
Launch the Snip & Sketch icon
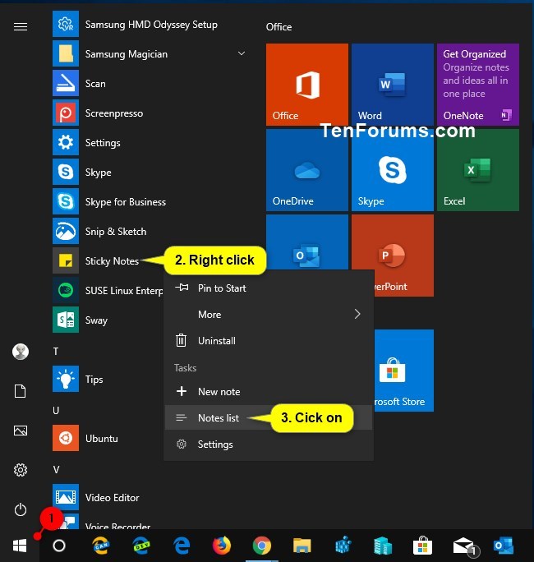coord(66,231)
